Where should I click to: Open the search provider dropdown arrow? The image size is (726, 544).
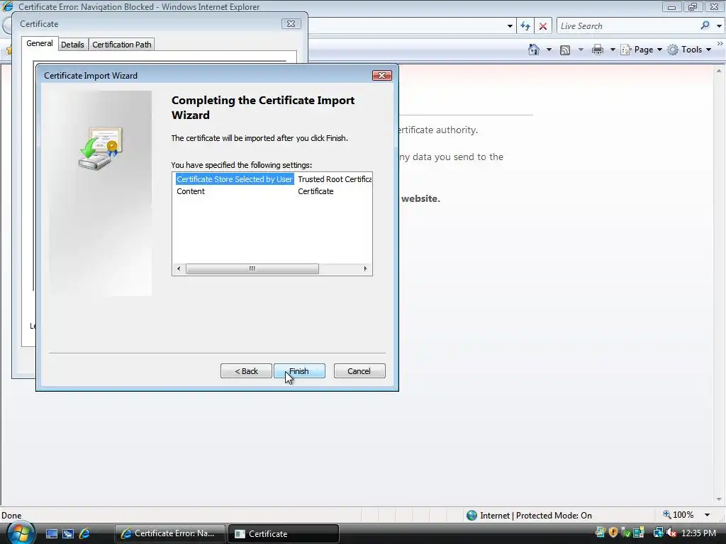point(719,26)
